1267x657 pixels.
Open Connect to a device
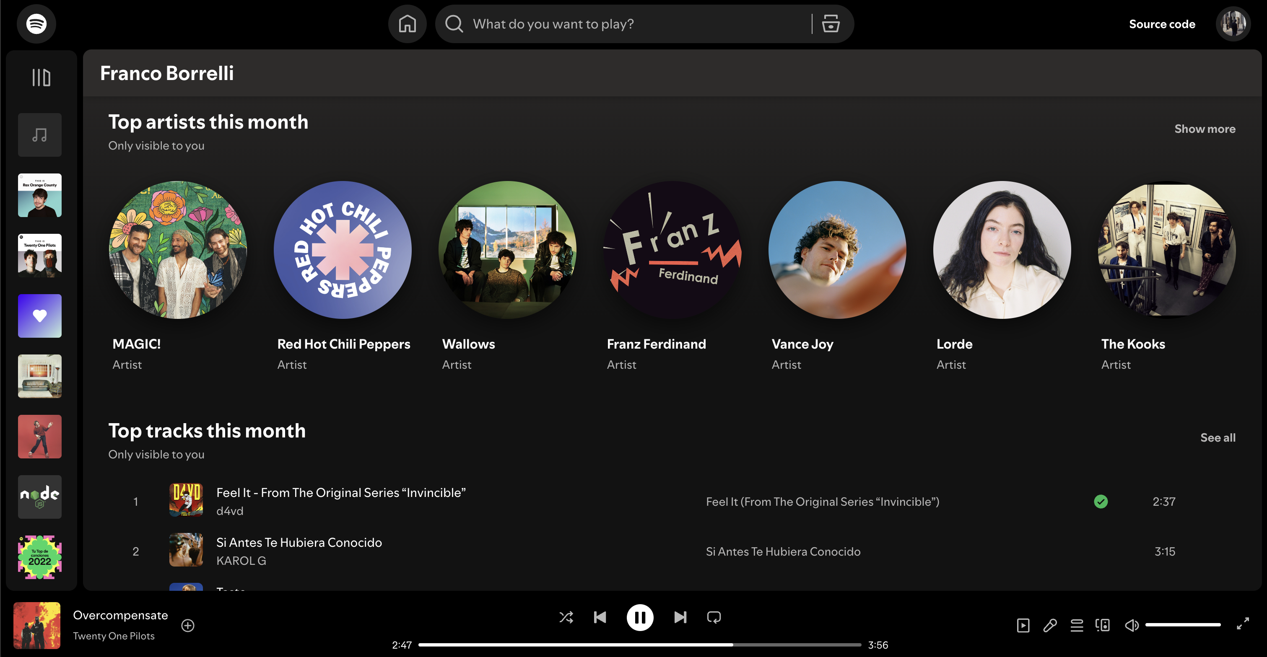point(1103,626)
